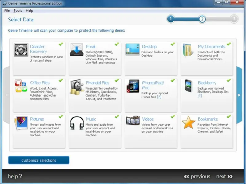
Task: Click the iPhone/iPad/iPod devices icon
Action: tap(133, 86)
